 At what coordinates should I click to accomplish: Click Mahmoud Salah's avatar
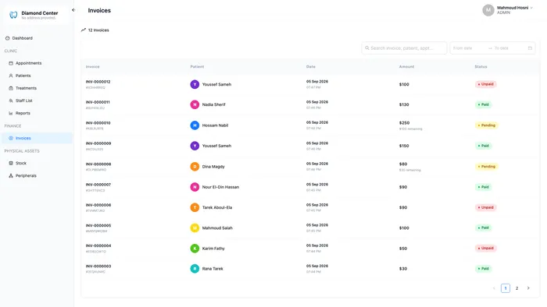(x=195, y=228)
